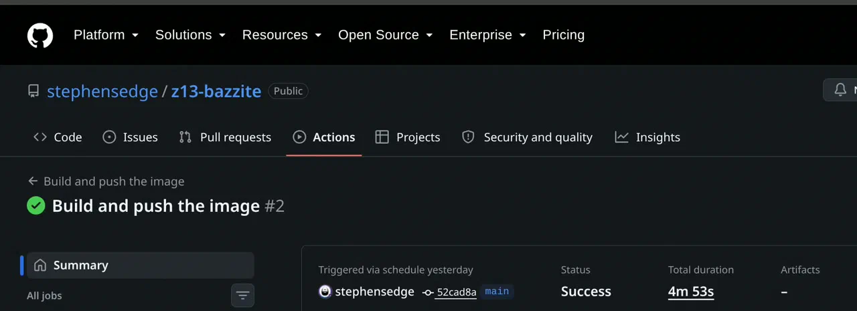Open the stephensedge owner profile link
857x311 pixels.
click(102, 91)
